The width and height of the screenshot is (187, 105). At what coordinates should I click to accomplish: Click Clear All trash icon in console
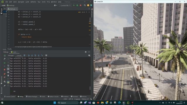[x=8, y=76]
